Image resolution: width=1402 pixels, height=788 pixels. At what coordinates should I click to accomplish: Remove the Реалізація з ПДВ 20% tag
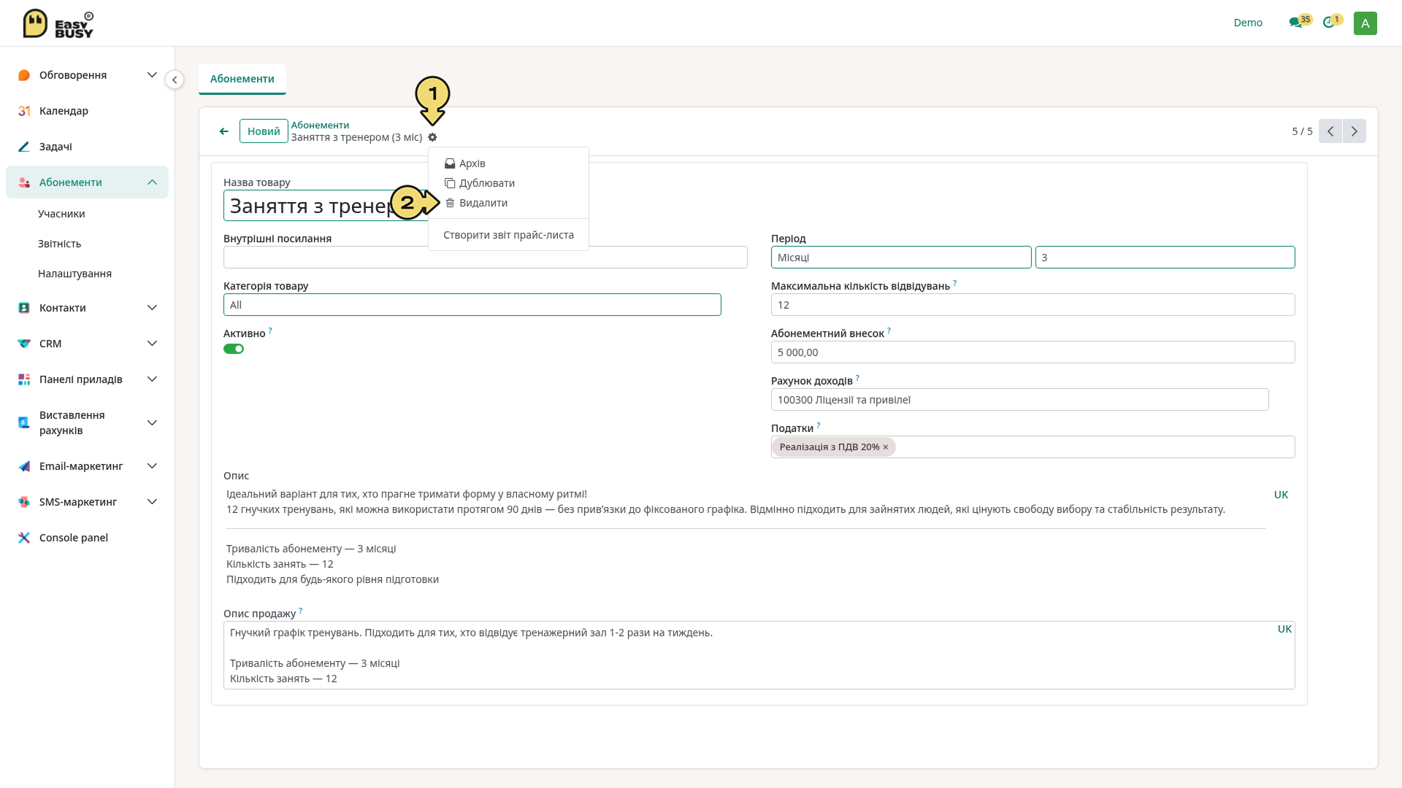tap(886, 447)
